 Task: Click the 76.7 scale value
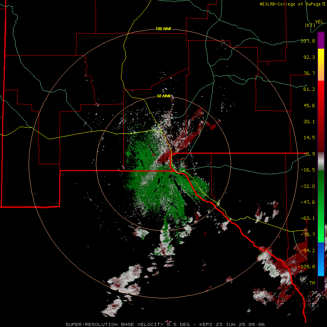pos(309,73)
